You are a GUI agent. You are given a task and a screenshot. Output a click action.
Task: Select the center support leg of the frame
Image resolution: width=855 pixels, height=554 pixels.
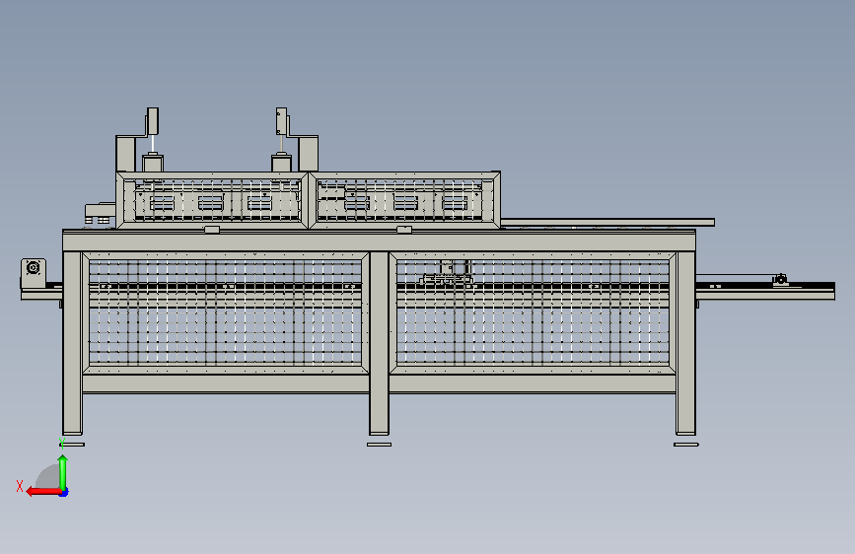(x=379, y=343)
